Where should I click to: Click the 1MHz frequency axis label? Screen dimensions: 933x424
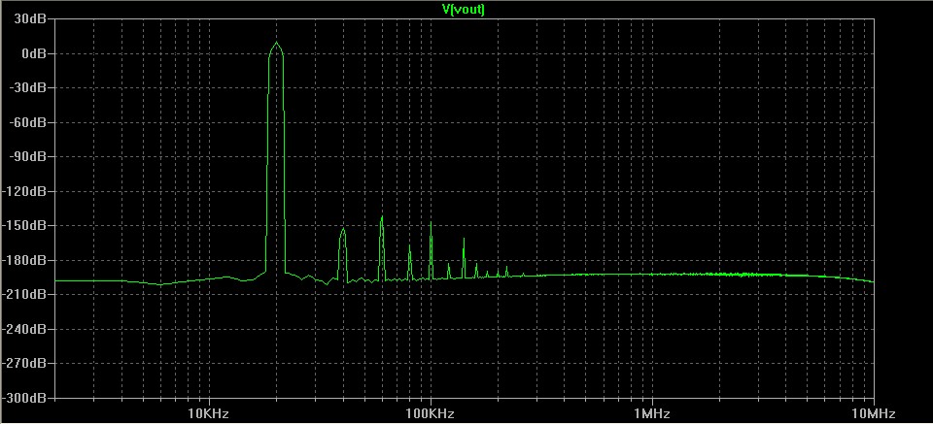[x=652, y=412]
